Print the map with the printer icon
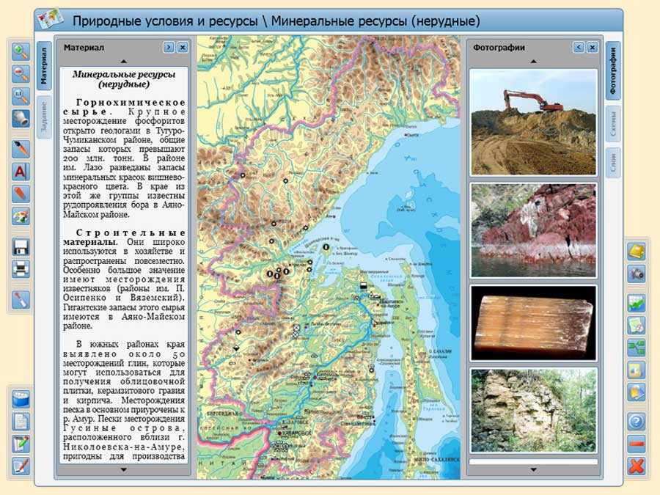Image resolution: width=660 pixels, height=495 pixels. coord(21,269)
